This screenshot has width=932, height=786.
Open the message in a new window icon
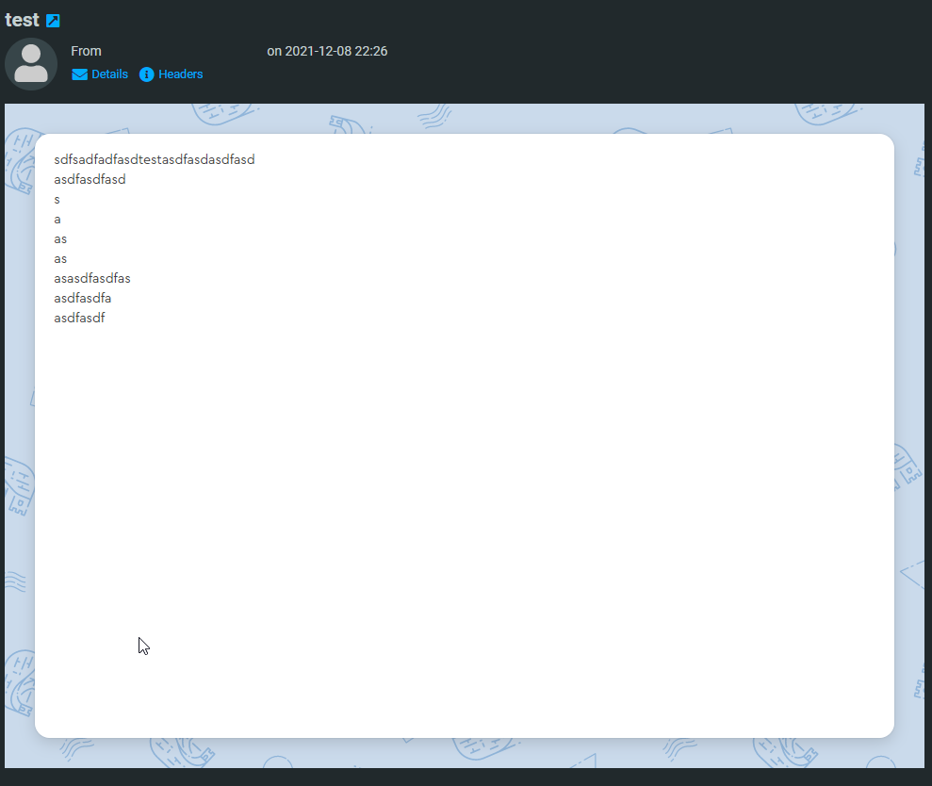point(54,21)
